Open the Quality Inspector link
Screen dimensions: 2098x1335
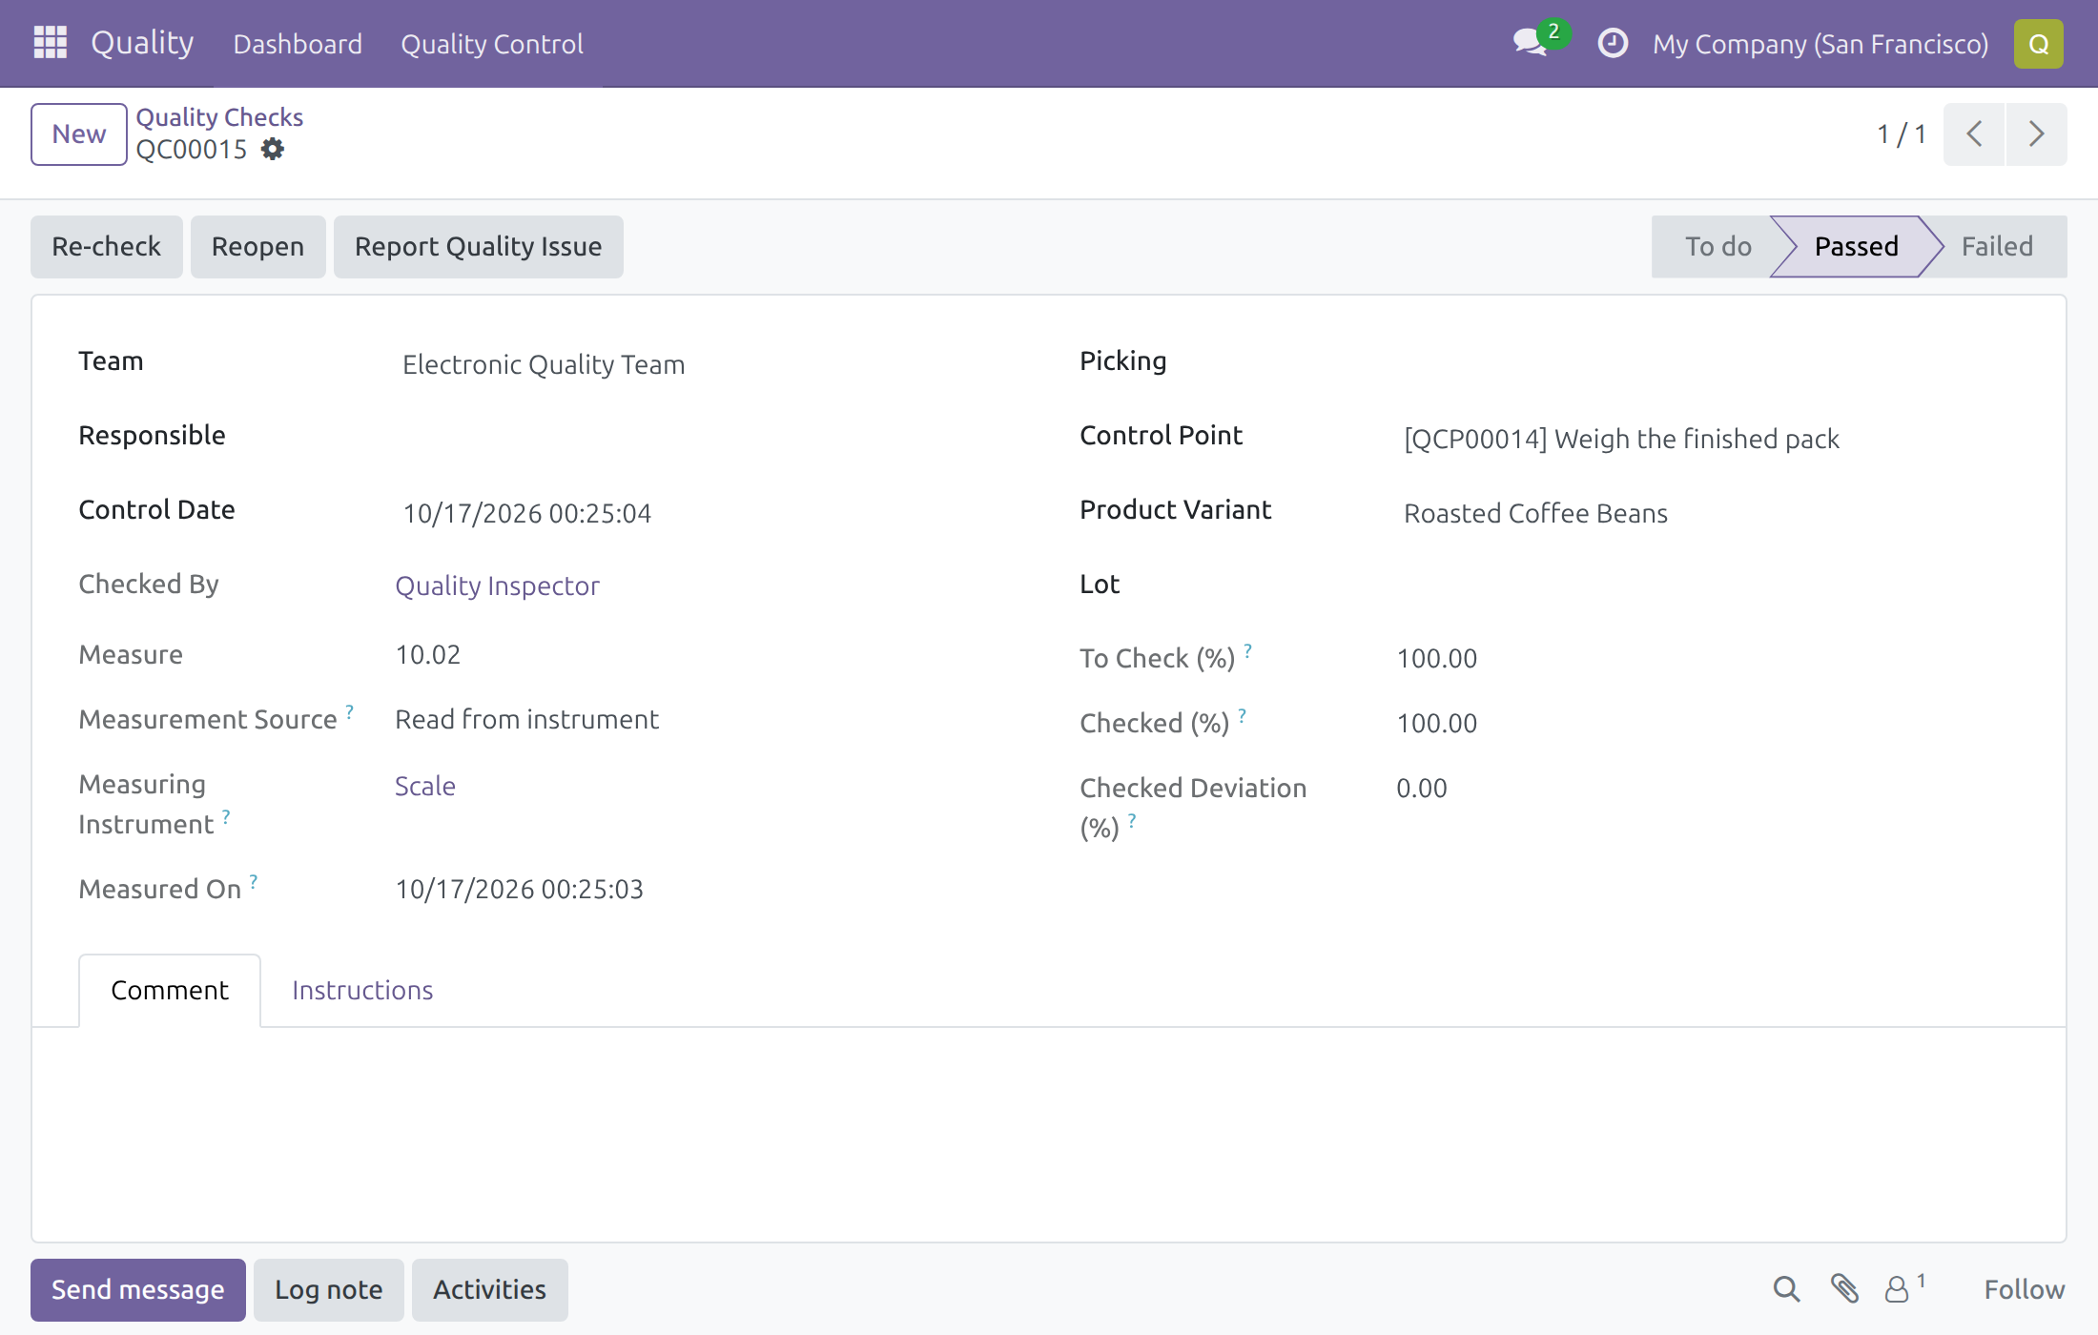pos(497,585)
